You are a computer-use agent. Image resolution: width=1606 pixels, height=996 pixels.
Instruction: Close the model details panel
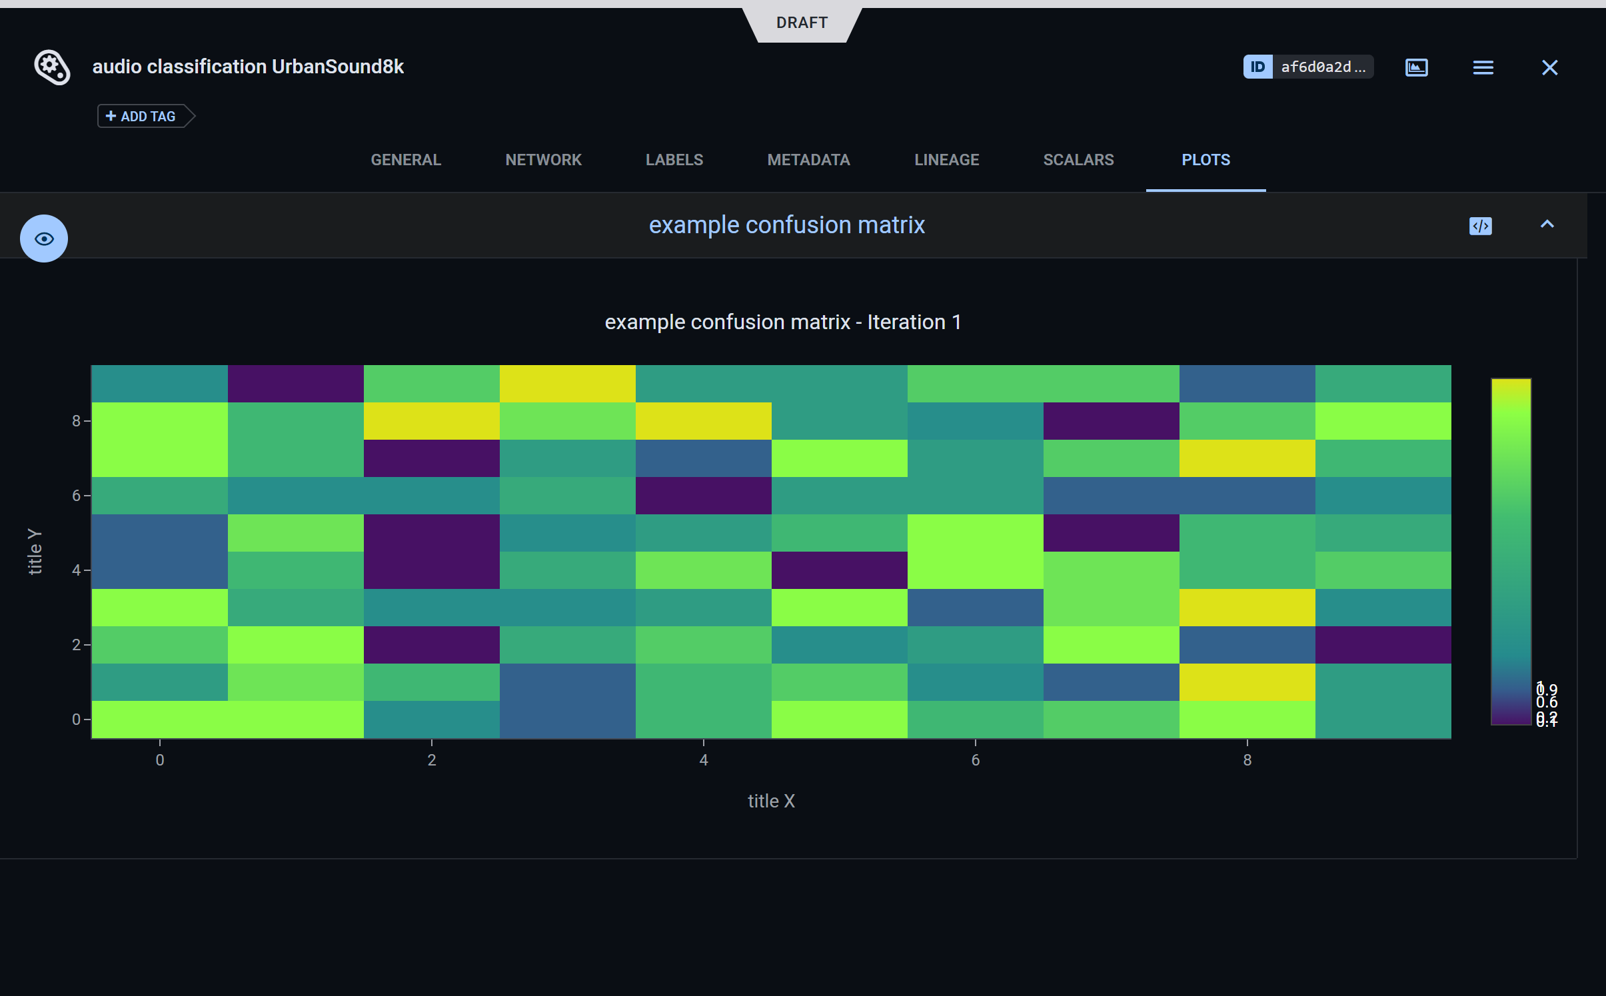point(1549,67)
